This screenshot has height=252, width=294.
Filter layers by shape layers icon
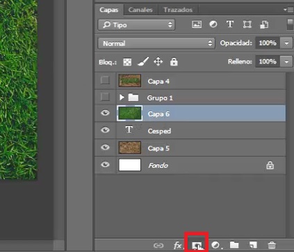[247, 24]
